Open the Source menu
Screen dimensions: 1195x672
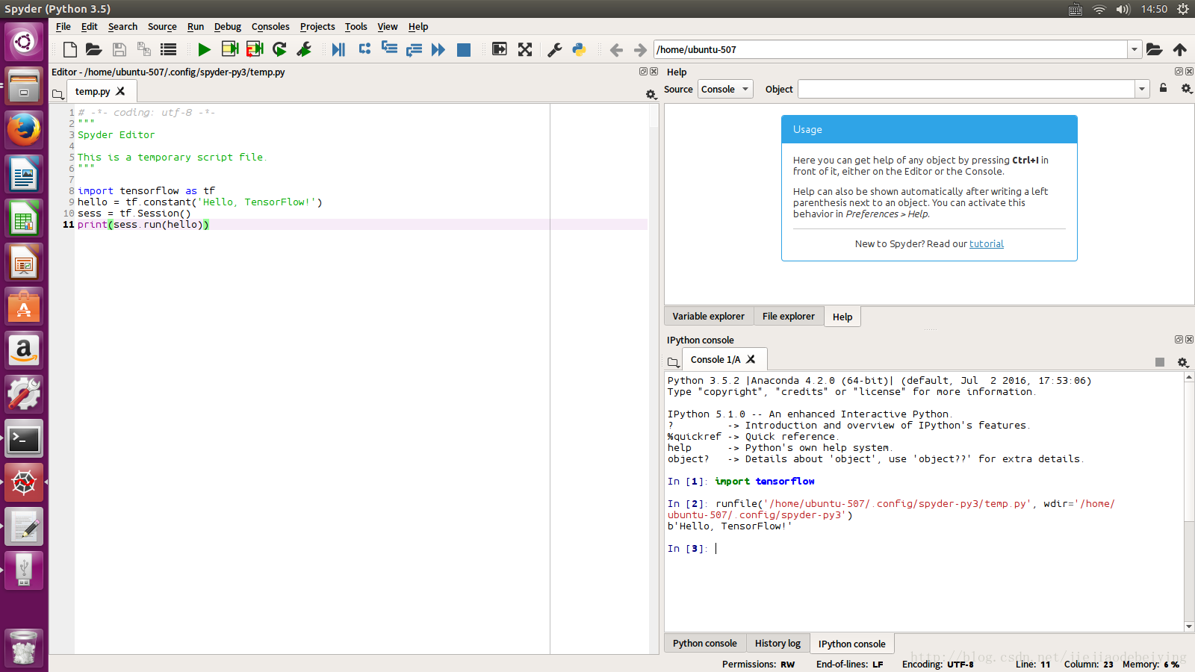click(162, 26)
